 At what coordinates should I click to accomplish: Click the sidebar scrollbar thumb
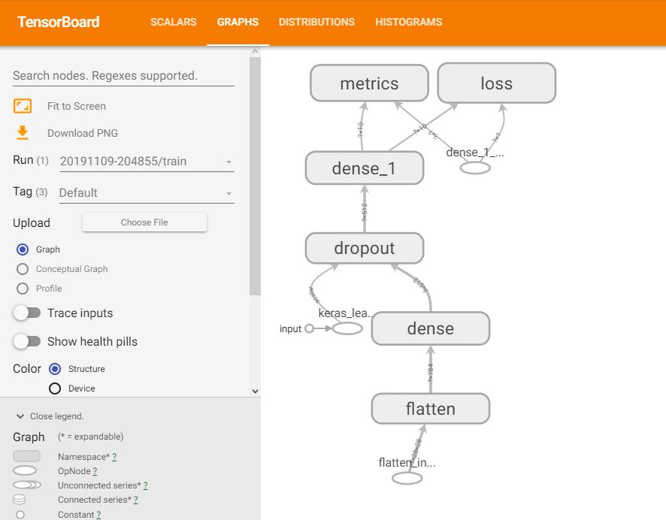[255, 176]
